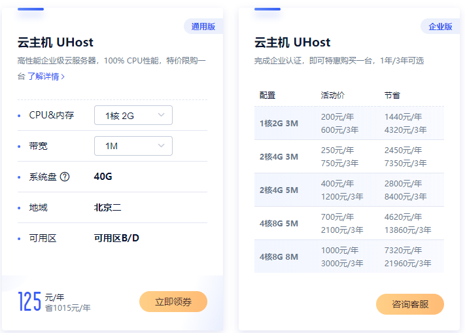Click the 13860元/3年 savings cell
This screenshot has width=465, height=333.
[408, 230]
